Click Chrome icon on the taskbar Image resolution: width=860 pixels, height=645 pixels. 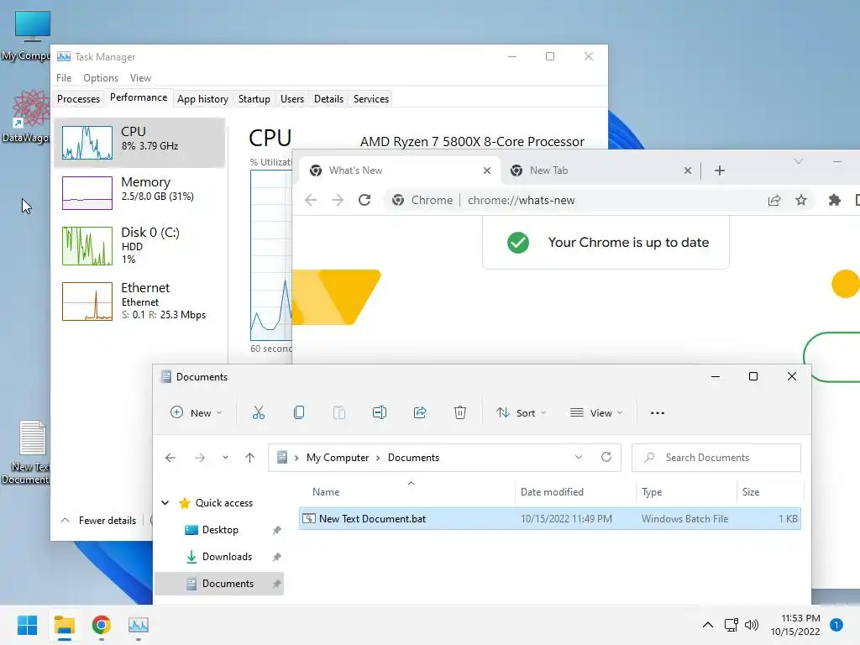[x=102, y=625]
